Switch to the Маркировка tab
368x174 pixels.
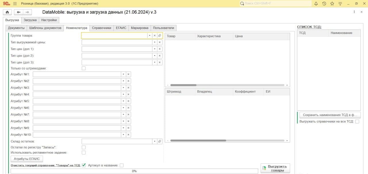(x=139, y=28)
